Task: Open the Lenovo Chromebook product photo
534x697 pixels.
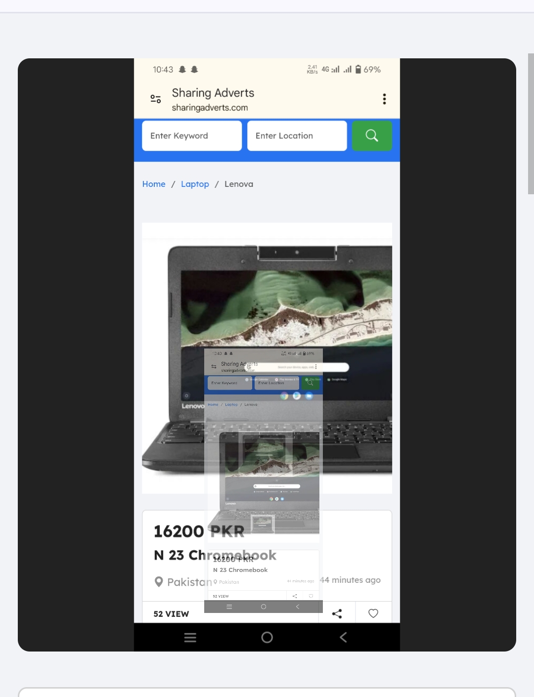Action: pyautogui.click(x=267, y=358)
